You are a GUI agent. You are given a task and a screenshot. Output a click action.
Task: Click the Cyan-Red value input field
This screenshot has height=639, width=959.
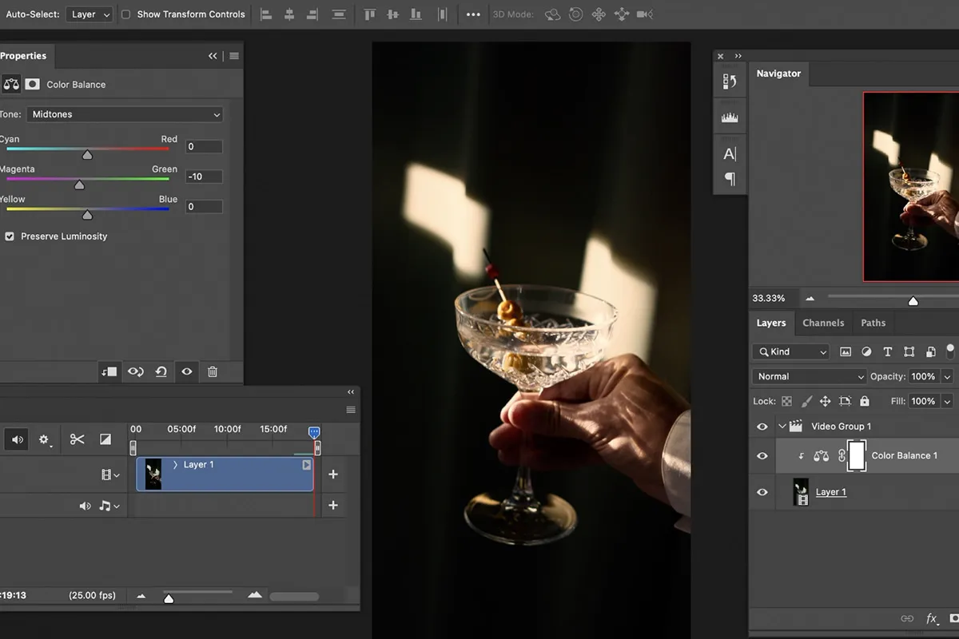tap(203, 147)
